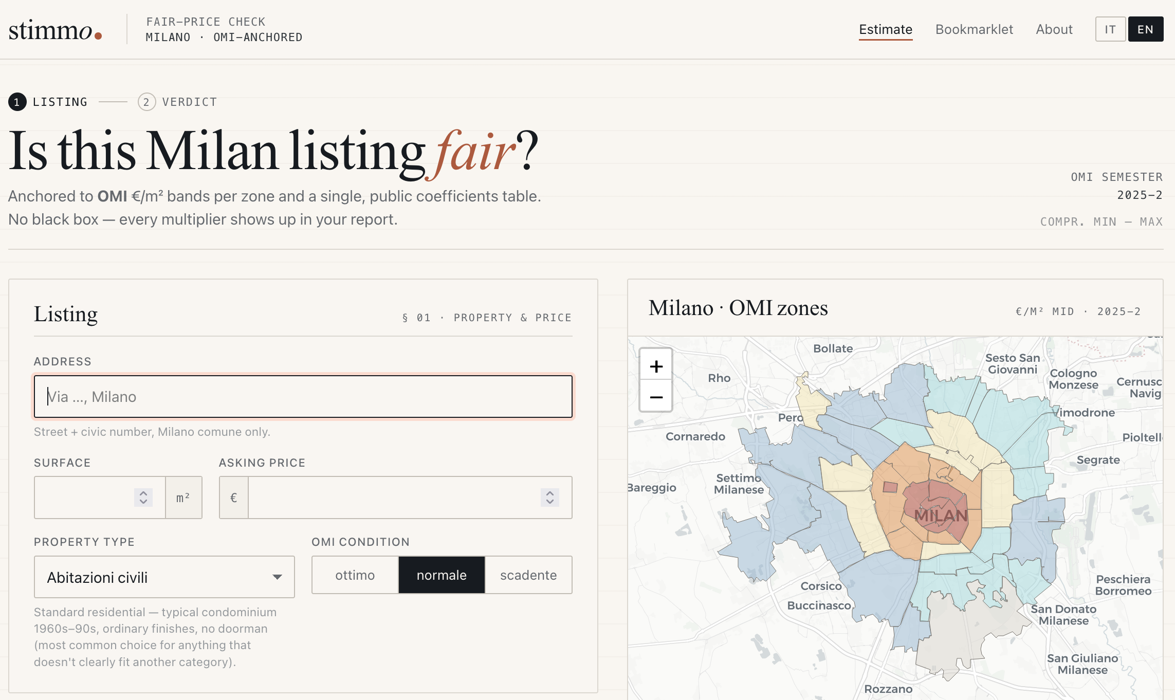Image resolution: width=1175 pixels, height=700 pixels.
Task: Click 'Sesto San Giovanni' map label
Action: click(1013, 363)
